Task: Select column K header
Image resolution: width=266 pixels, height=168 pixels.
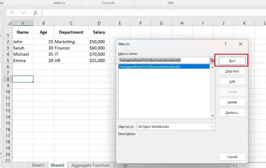Action: click(x=244, y=23)
